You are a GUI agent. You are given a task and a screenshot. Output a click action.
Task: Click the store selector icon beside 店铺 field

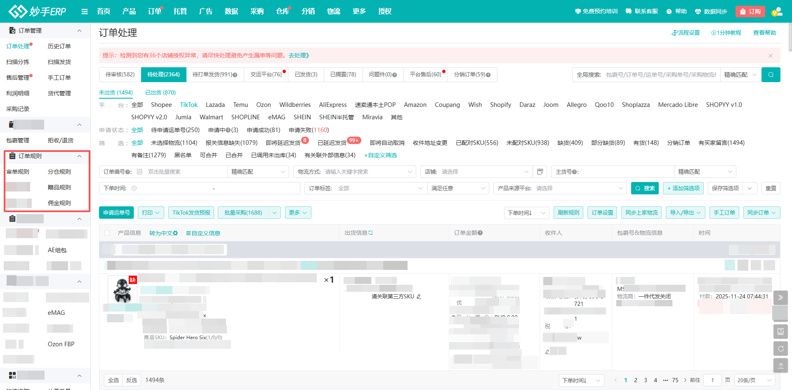(540, 172)
